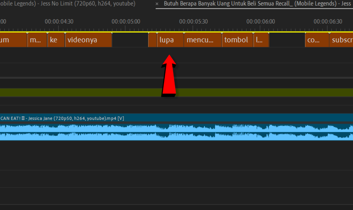Close the Butuh Berapa Banyak Uang tab
353x210 pixels.
157,4
